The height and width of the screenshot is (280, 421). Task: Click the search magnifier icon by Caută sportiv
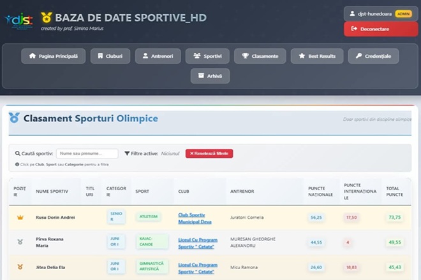pyautogui.click(x=18, y=153)
